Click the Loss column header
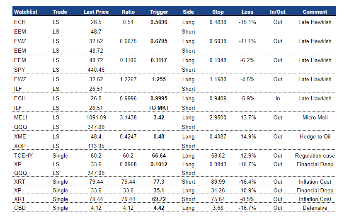Screen dimensions: 349x216 [247, 12]
